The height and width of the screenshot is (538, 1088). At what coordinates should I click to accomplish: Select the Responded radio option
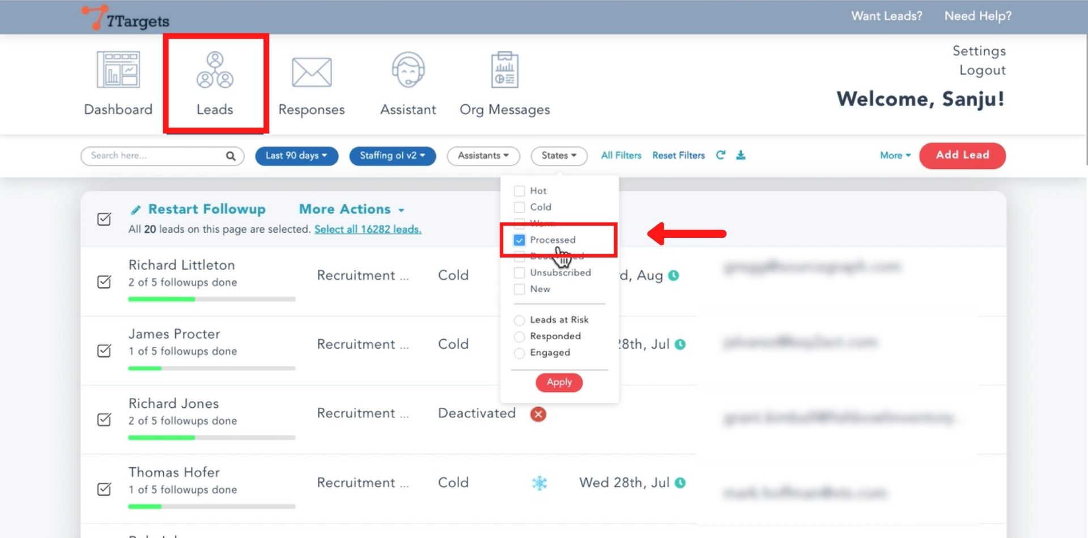[519, 336]
